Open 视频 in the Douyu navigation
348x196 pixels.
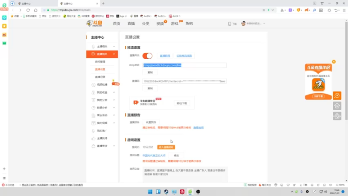(x=160, y=24)
